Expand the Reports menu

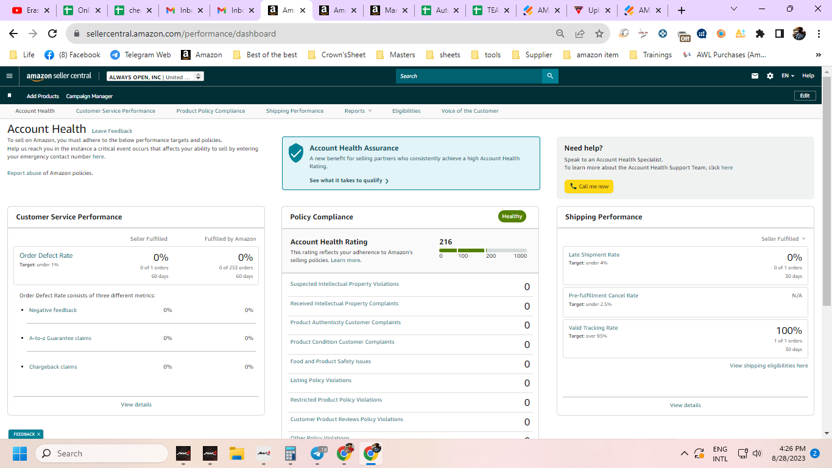tap(358, 111)
